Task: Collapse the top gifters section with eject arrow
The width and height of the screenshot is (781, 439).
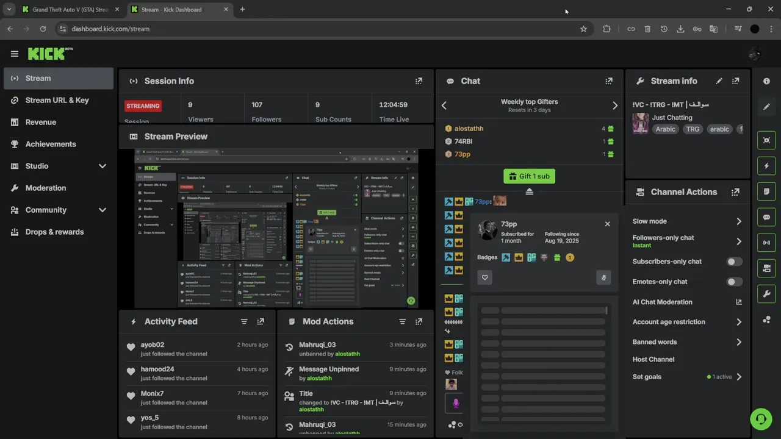Action: point(529,191)
